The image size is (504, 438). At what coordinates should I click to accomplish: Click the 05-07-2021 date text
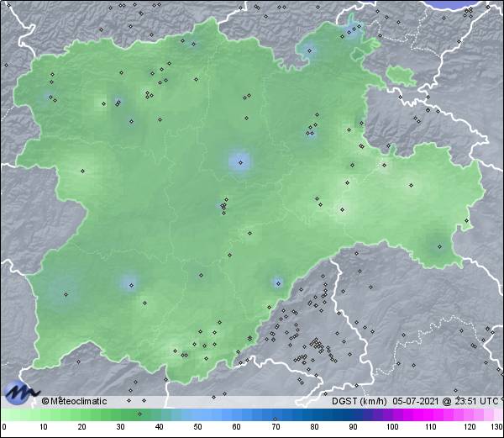click(416, 401)
